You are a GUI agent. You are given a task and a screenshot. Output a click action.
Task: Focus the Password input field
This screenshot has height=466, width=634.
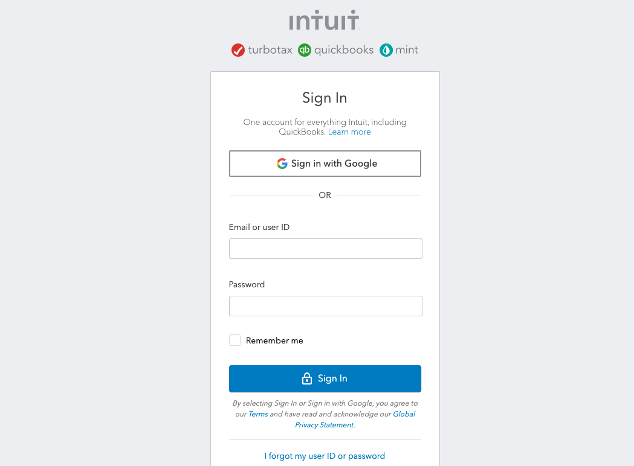[x=325, y=306]
